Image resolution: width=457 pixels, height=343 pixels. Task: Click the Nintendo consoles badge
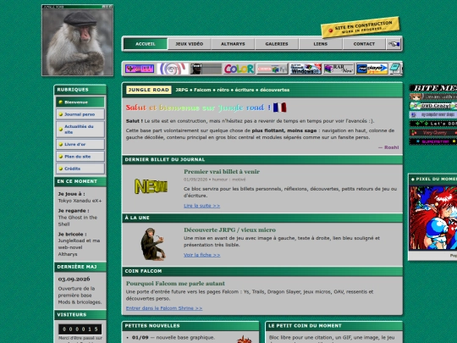(x=273, y=69)
